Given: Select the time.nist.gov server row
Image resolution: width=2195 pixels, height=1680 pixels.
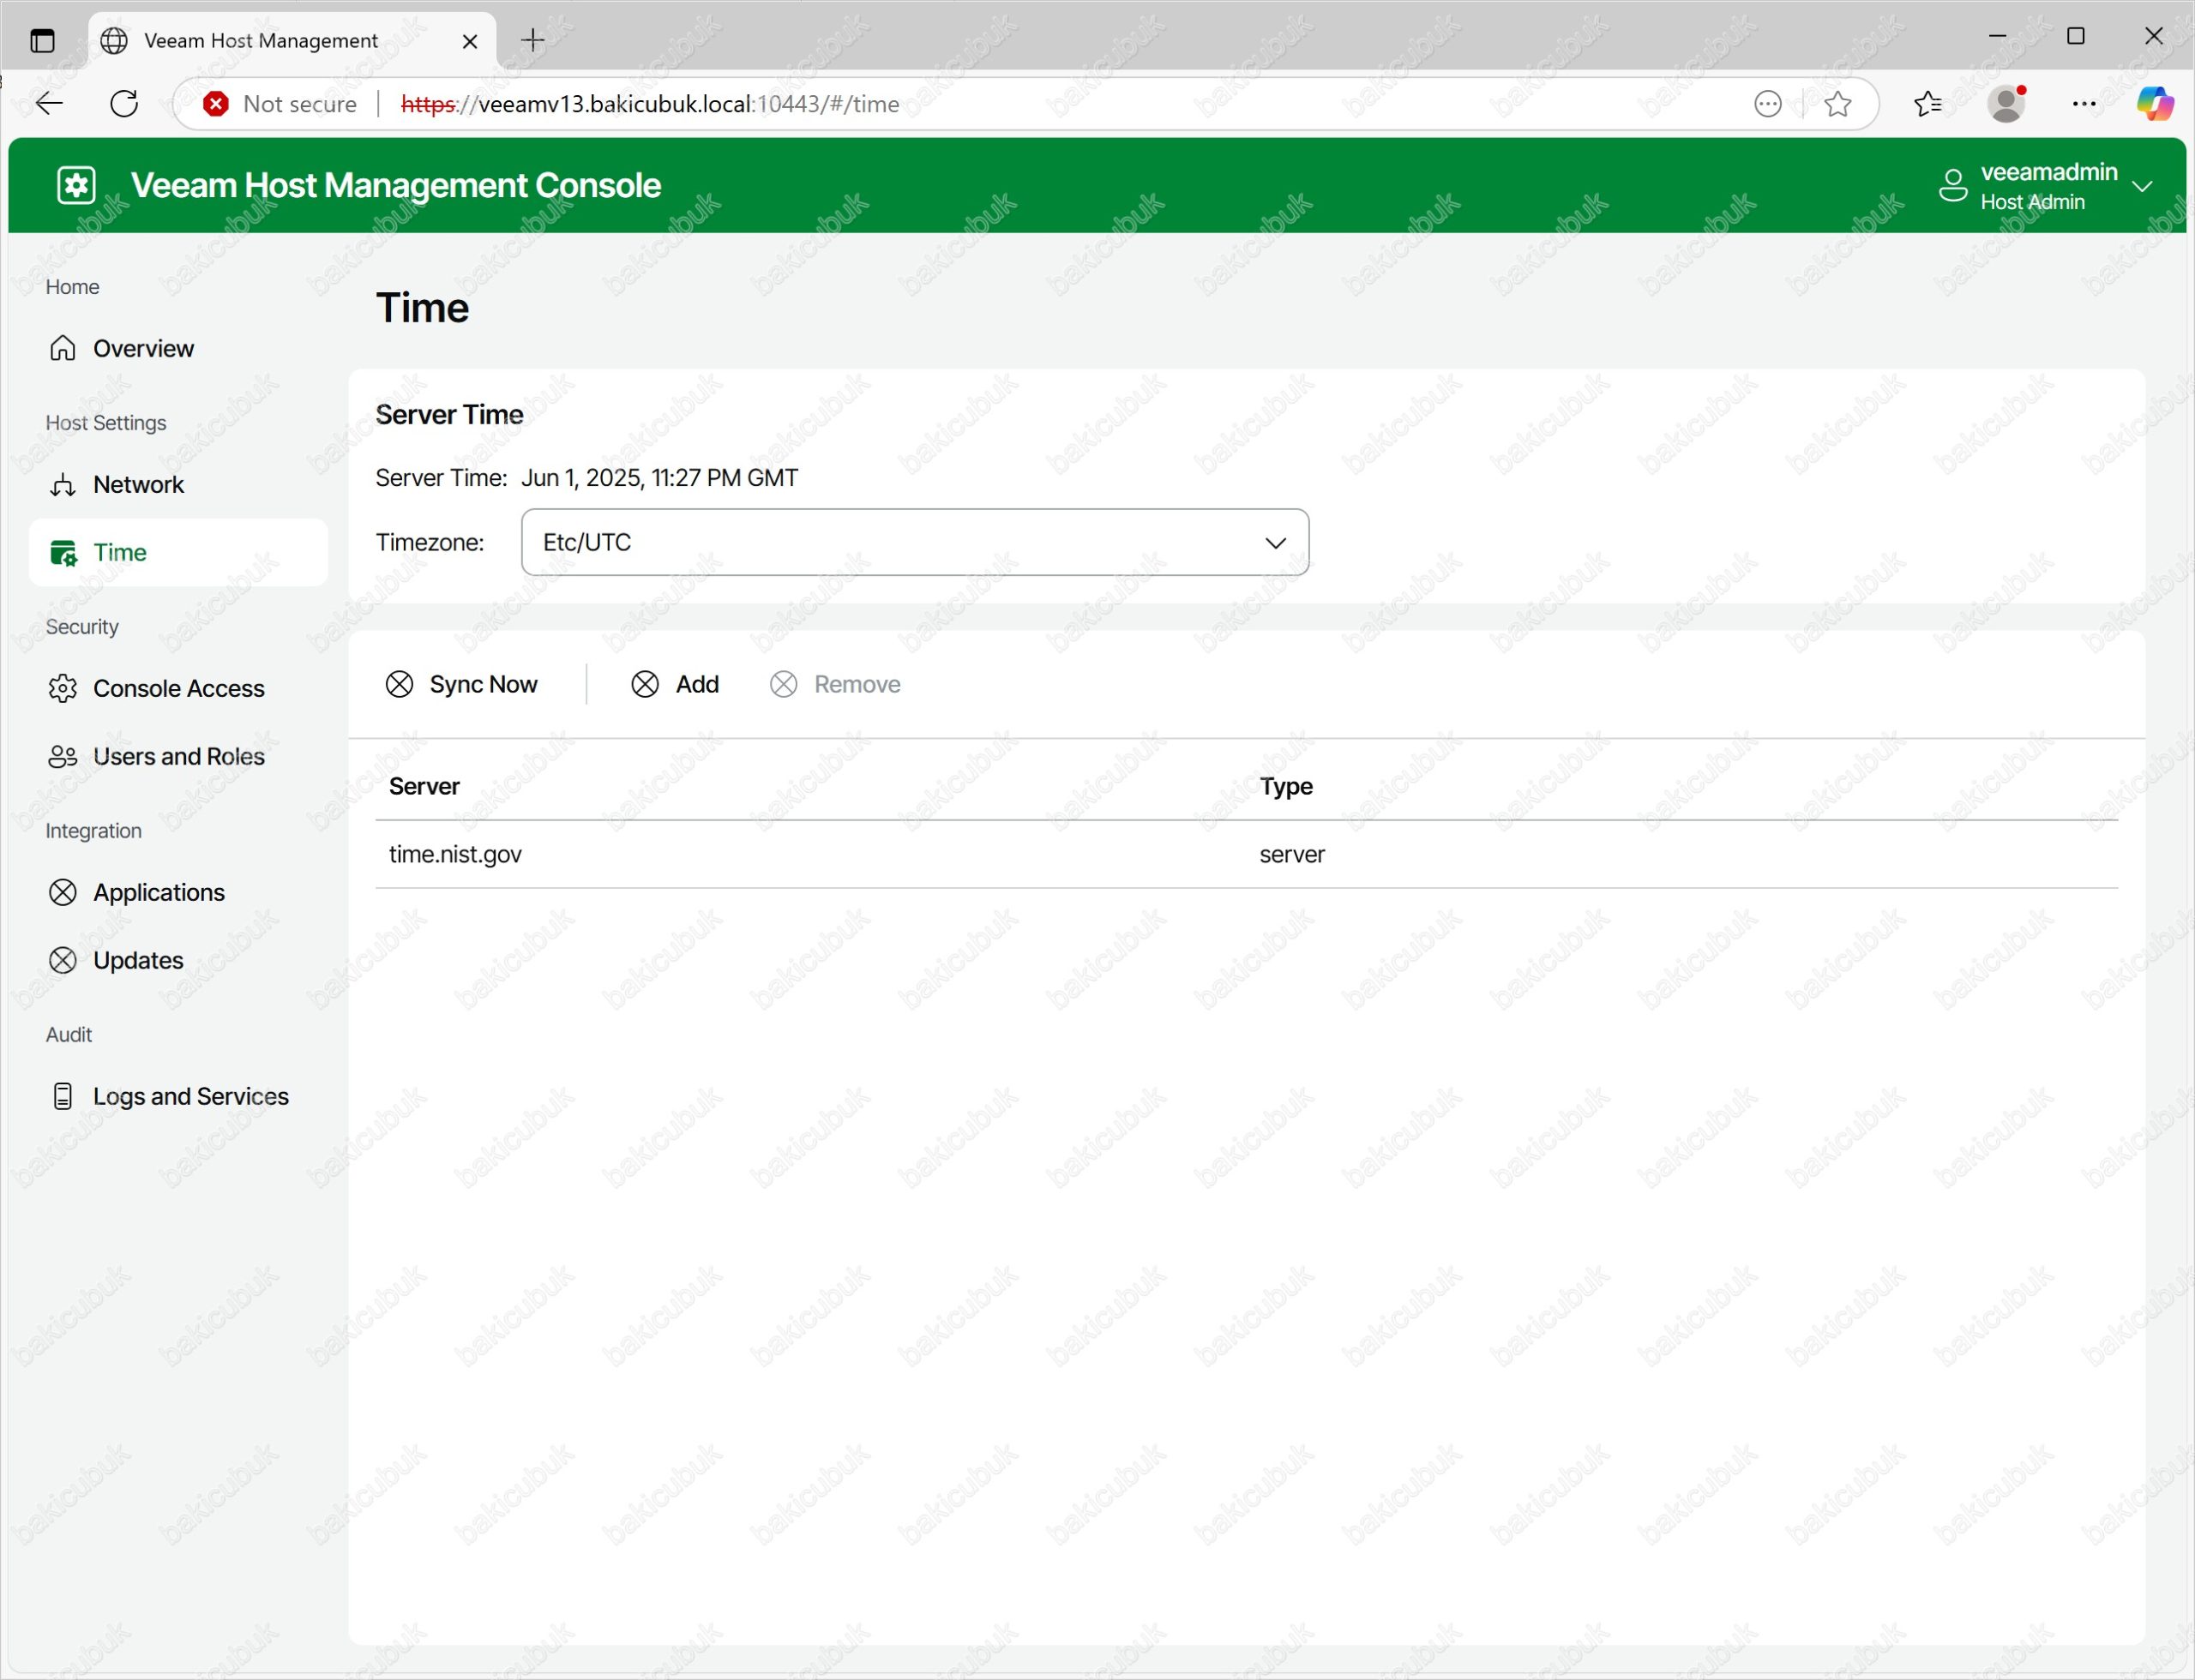Looking at the screenshot, I should pos(1247,855).
